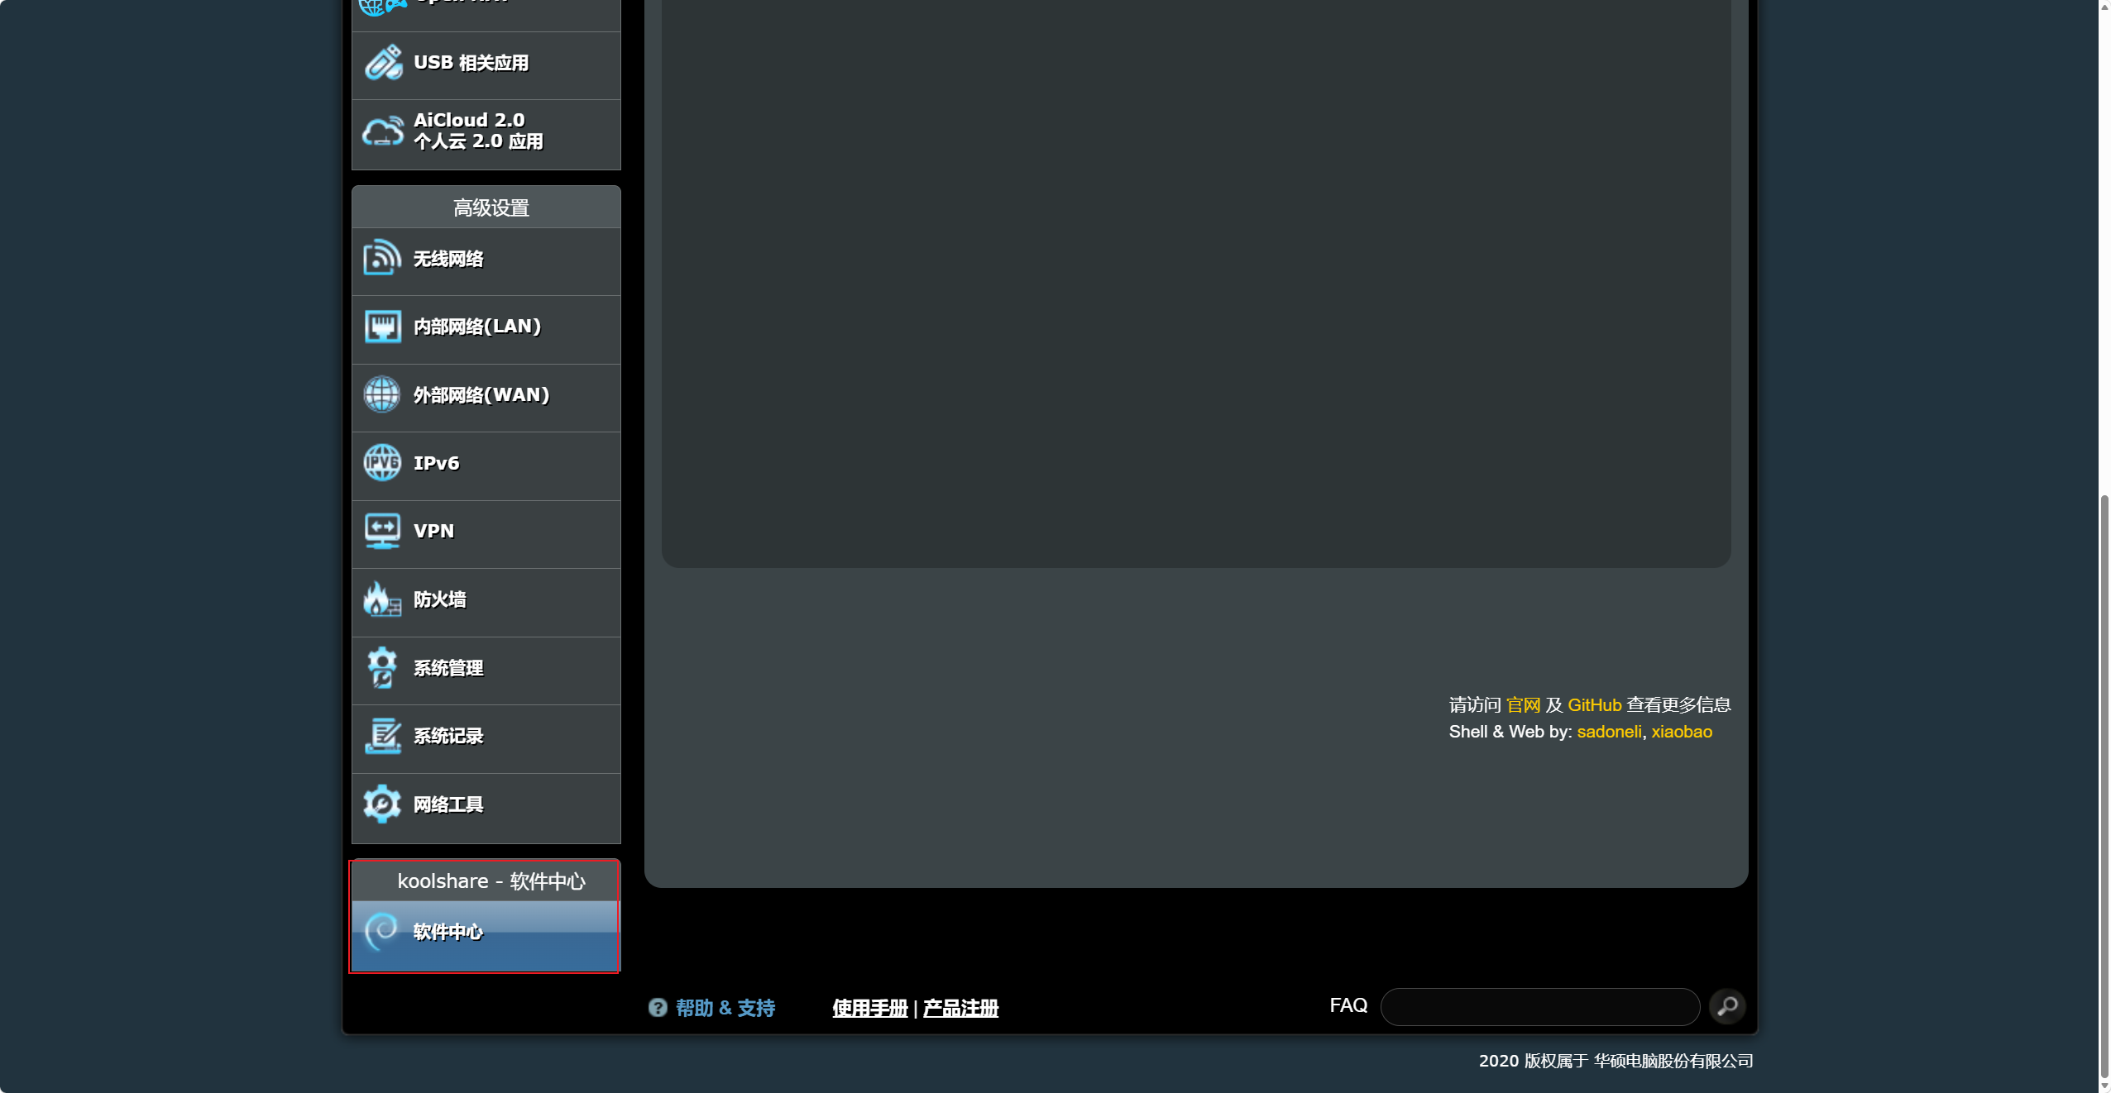Screen dimensions: 2111x1093
Task: Click the system administration gear icon
Action: [382, 667]
